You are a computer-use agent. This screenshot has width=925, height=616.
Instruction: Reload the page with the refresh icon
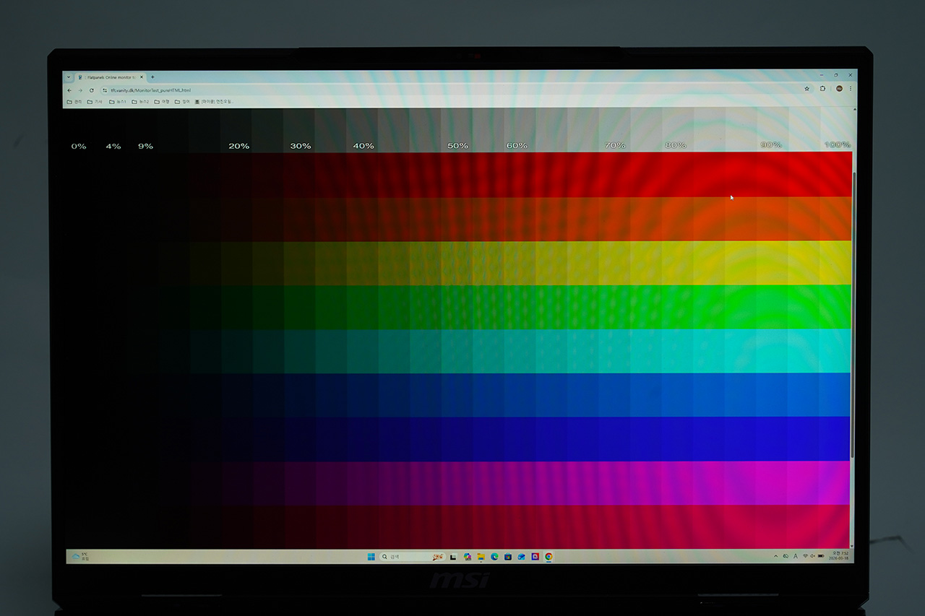click(92, 90)
